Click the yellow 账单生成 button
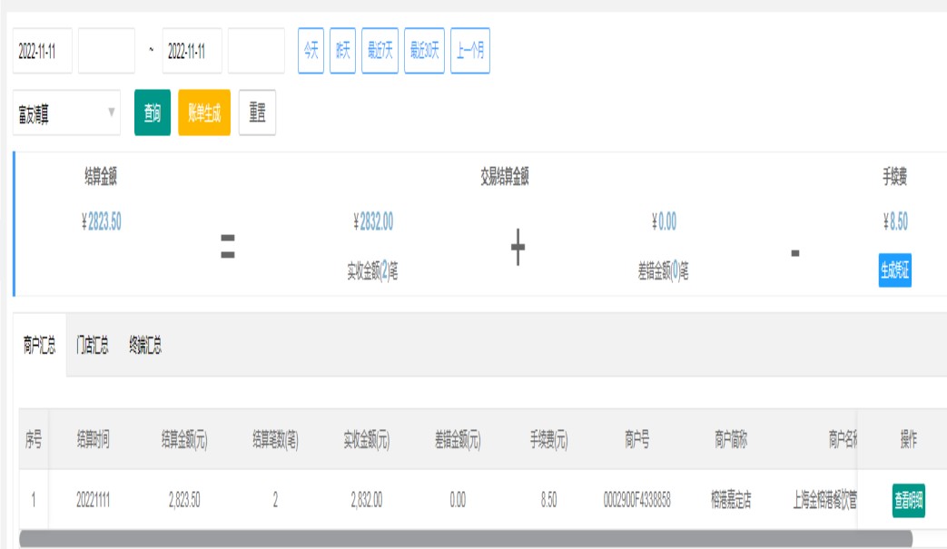This screenshot has height=549, width=947. [204, 113]
